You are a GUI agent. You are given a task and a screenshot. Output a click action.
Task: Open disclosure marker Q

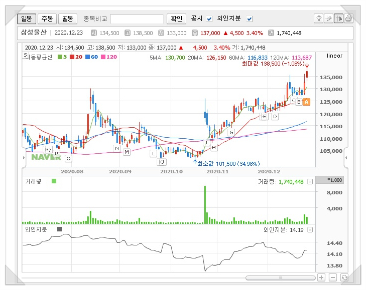[x=48, y=150]
